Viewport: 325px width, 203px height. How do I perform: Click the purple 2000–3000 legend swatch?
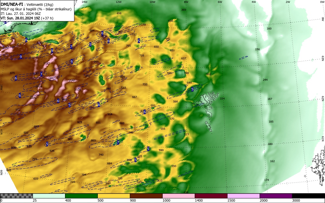click(x=276, y=196)
